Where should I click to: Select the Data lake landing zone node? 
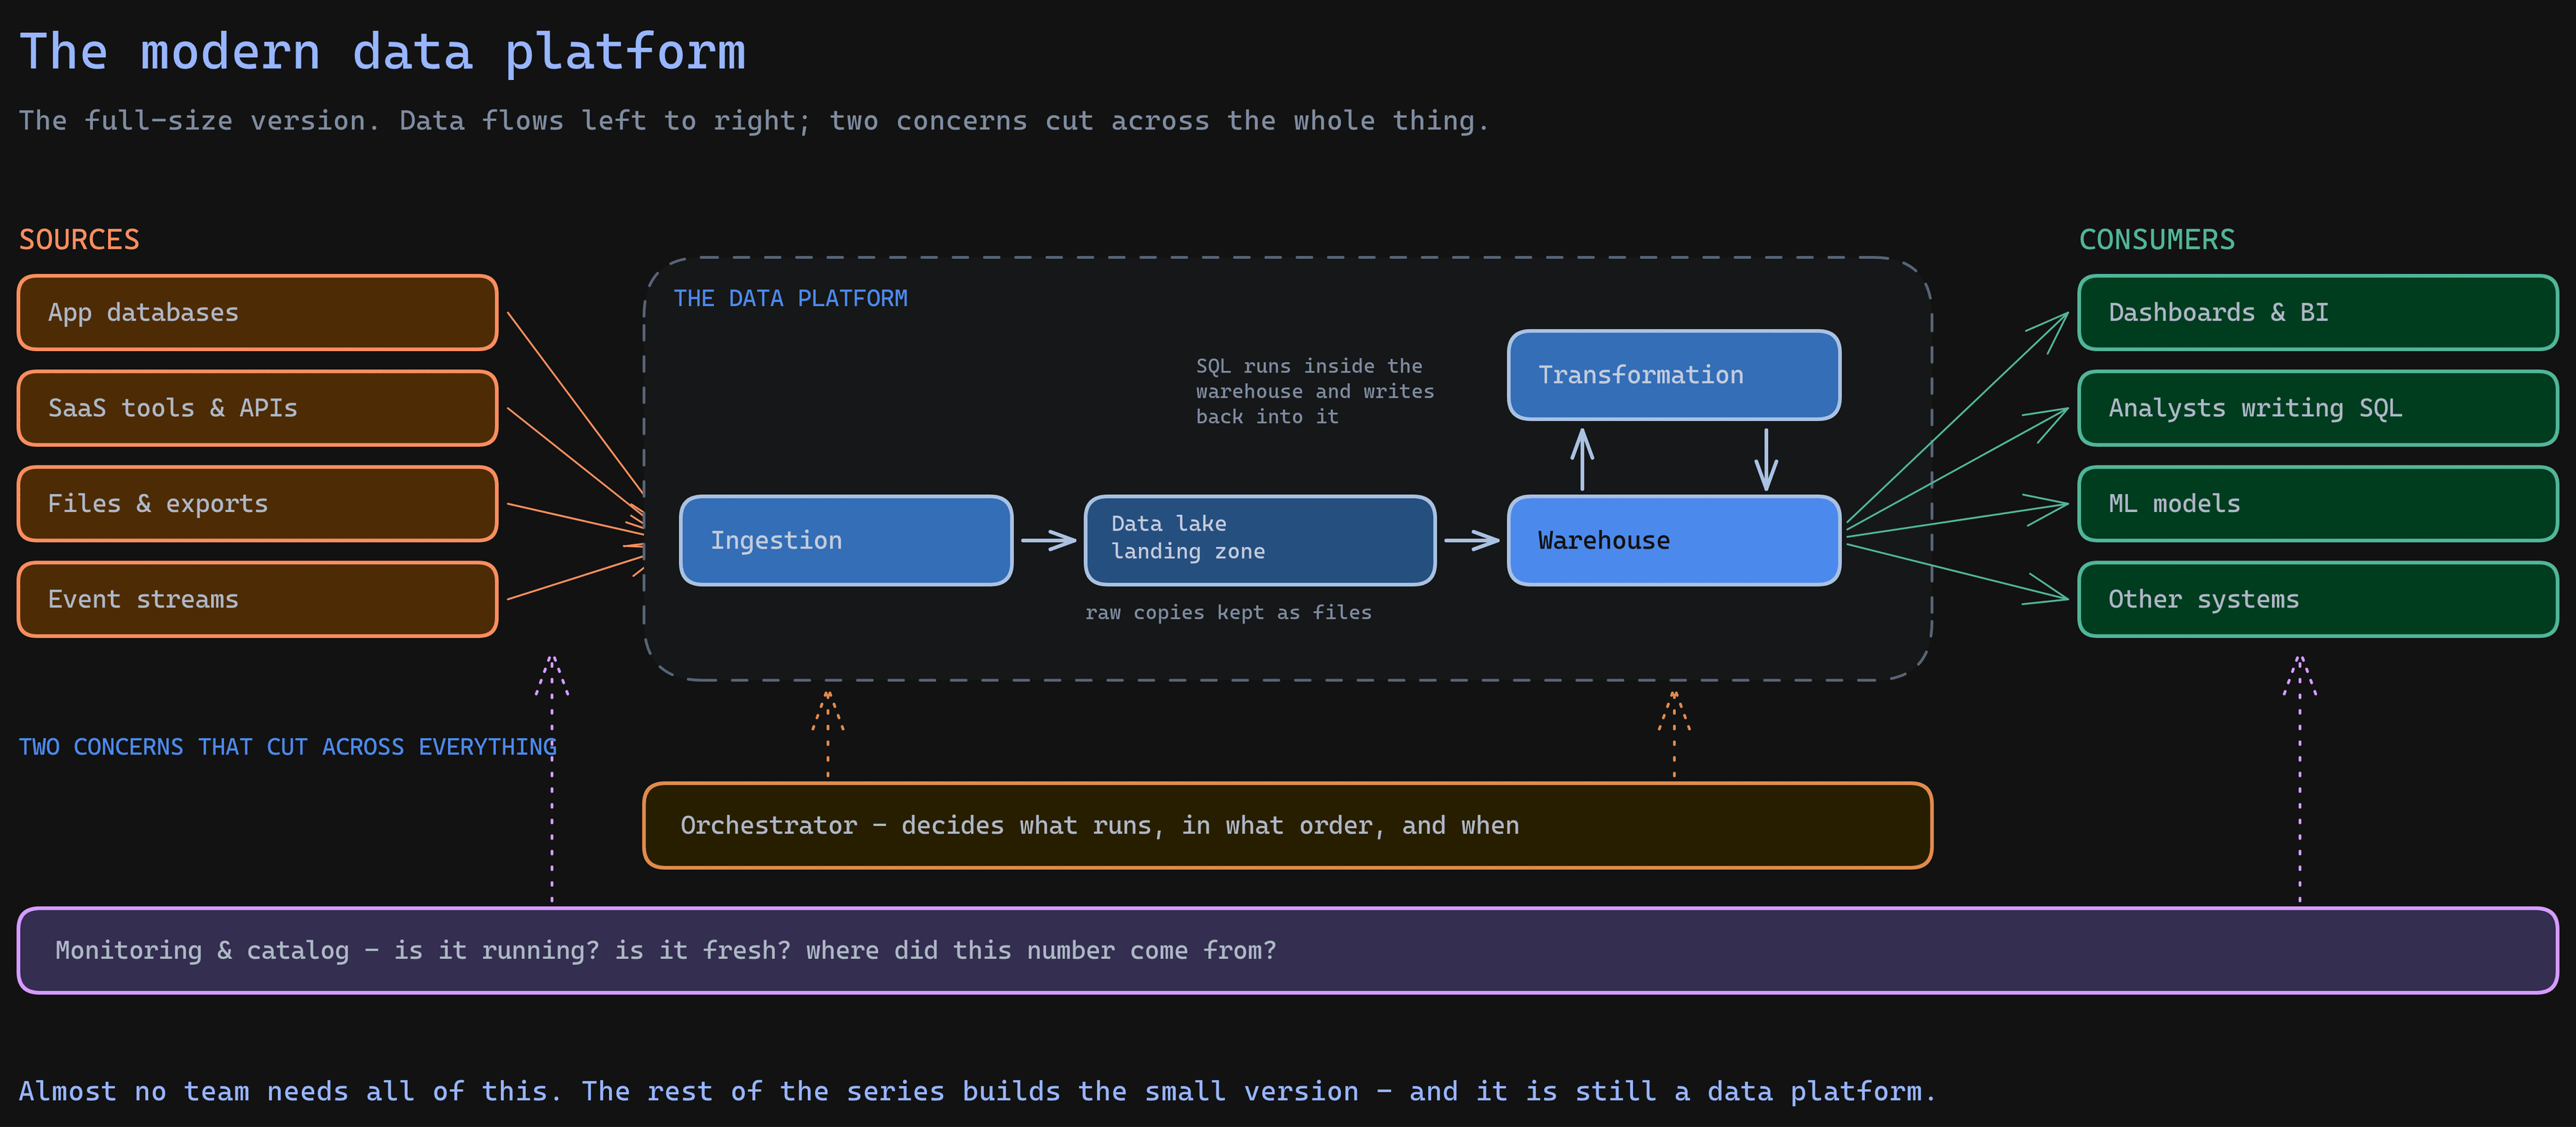coord(1260,541)
